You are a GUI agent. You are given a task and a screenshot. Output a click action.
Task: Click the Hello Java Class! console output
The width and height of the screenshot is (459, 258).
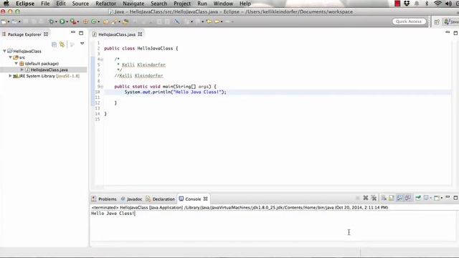pyautogui.click(x=113, y=214)
